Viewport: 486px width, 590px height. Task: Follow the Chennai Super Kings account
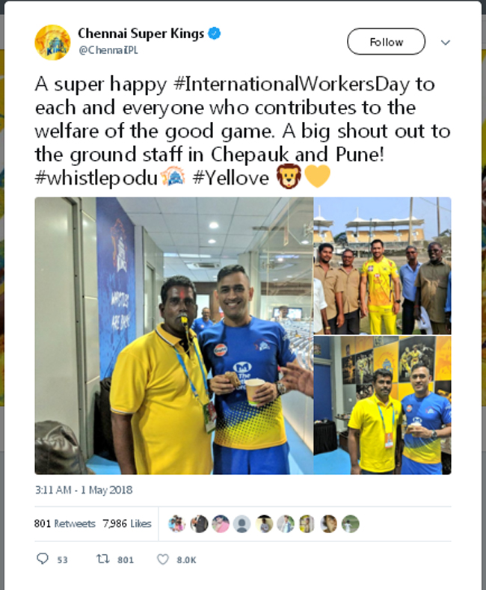(x=386, y=41)
